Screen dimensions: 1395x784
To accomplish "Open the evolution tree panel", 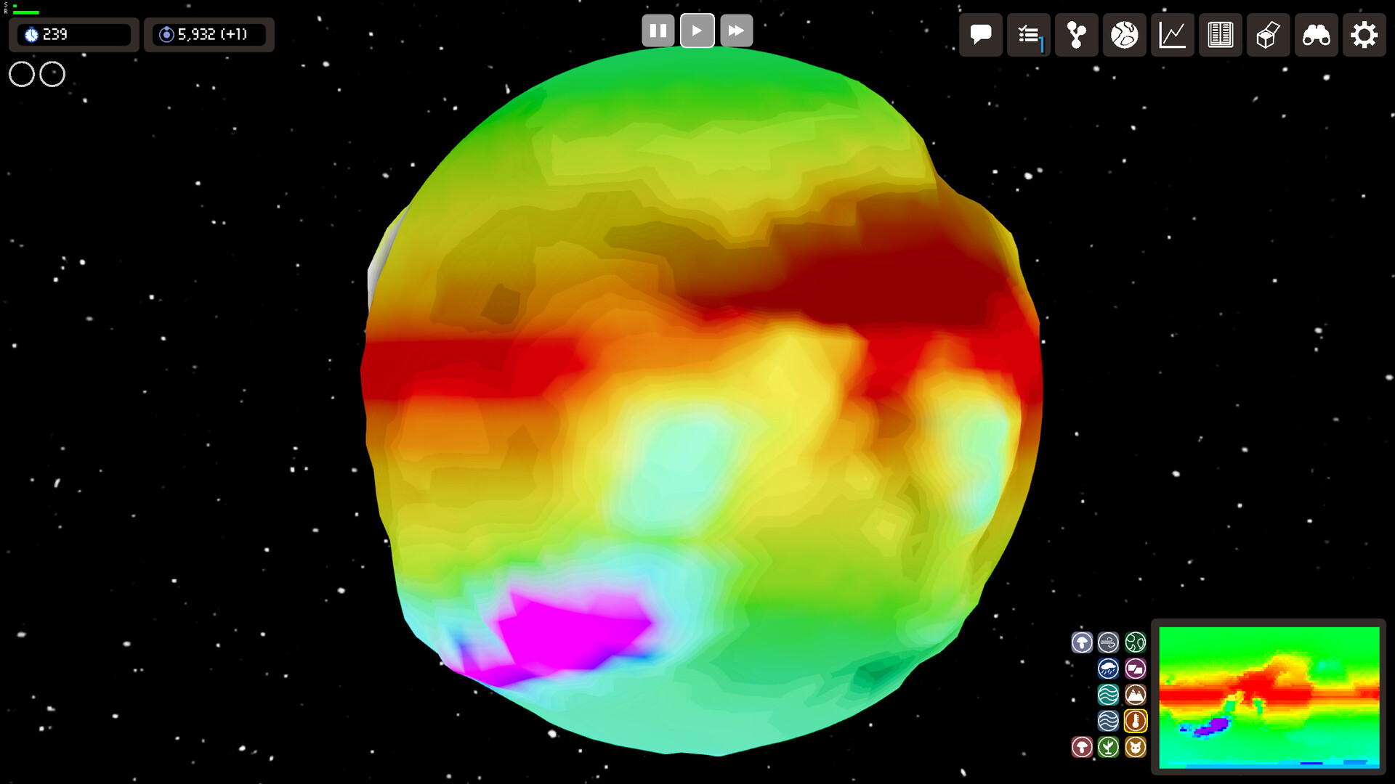I will pos(1076,34).
